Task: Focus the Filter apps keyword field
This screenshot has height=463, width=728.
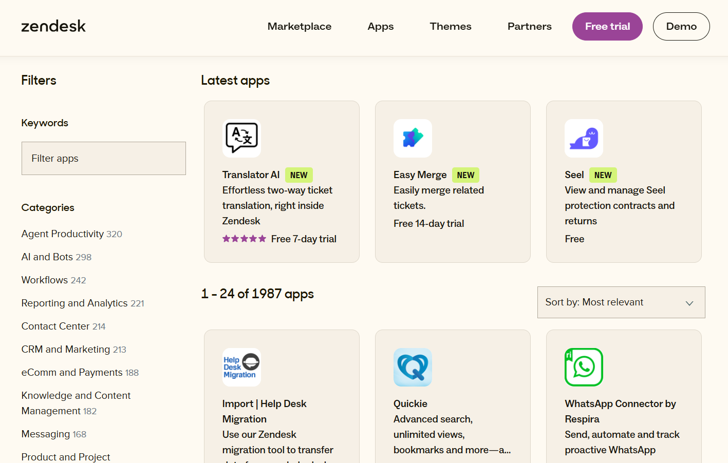Action: (104, 158)
